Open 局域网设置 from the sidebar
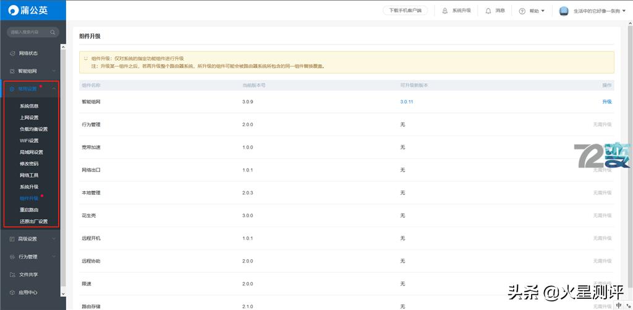The height and width of the screenshot is (310, 633). coord(31,152)
